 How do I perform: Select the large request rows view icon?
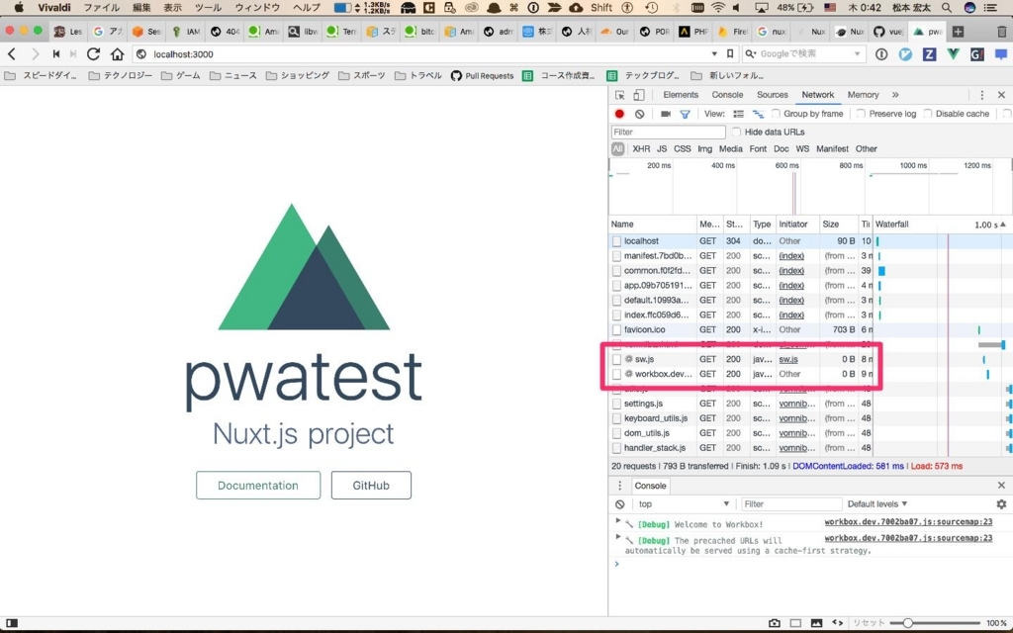[738, 114]
